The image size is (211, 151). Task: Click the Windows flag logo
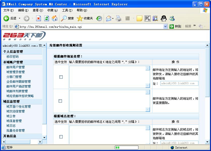click(205, 10)
